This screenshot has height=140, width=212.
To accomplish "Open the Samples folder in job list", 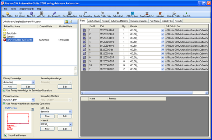I will pyautogui.click(x=9, y=37).
